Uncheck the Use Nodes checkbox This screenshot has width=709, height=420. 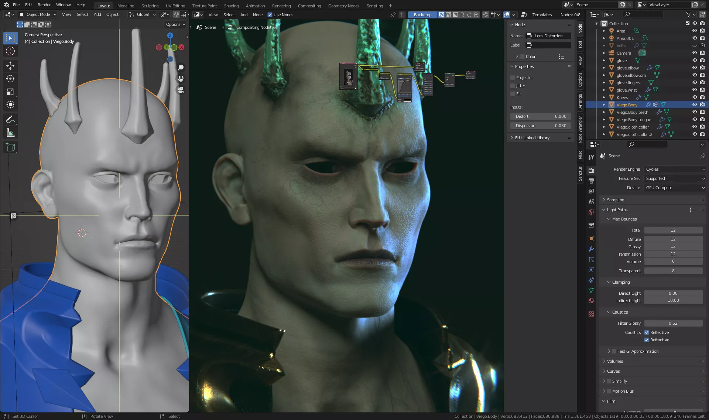(270, 15)
